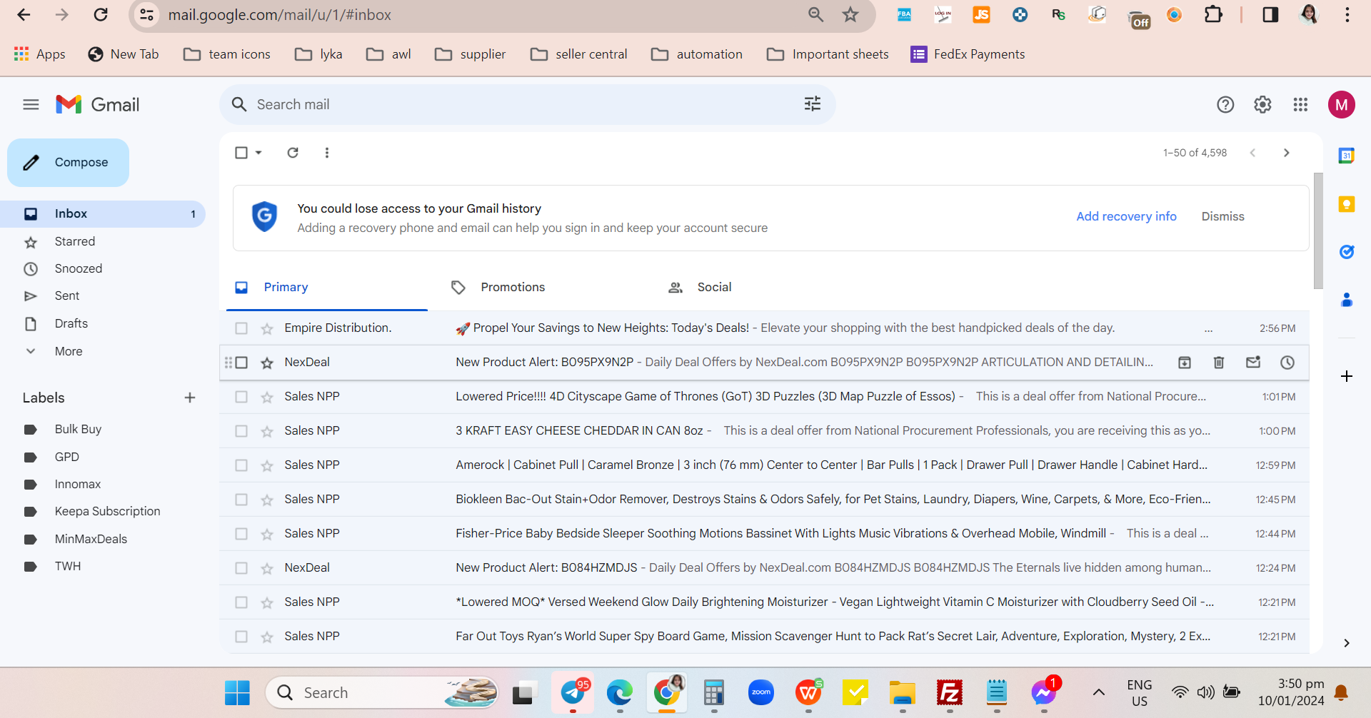The height and width of the screenshot is (718, 1371).
Task: Open search options filter icon
Action: click(813, 104)
